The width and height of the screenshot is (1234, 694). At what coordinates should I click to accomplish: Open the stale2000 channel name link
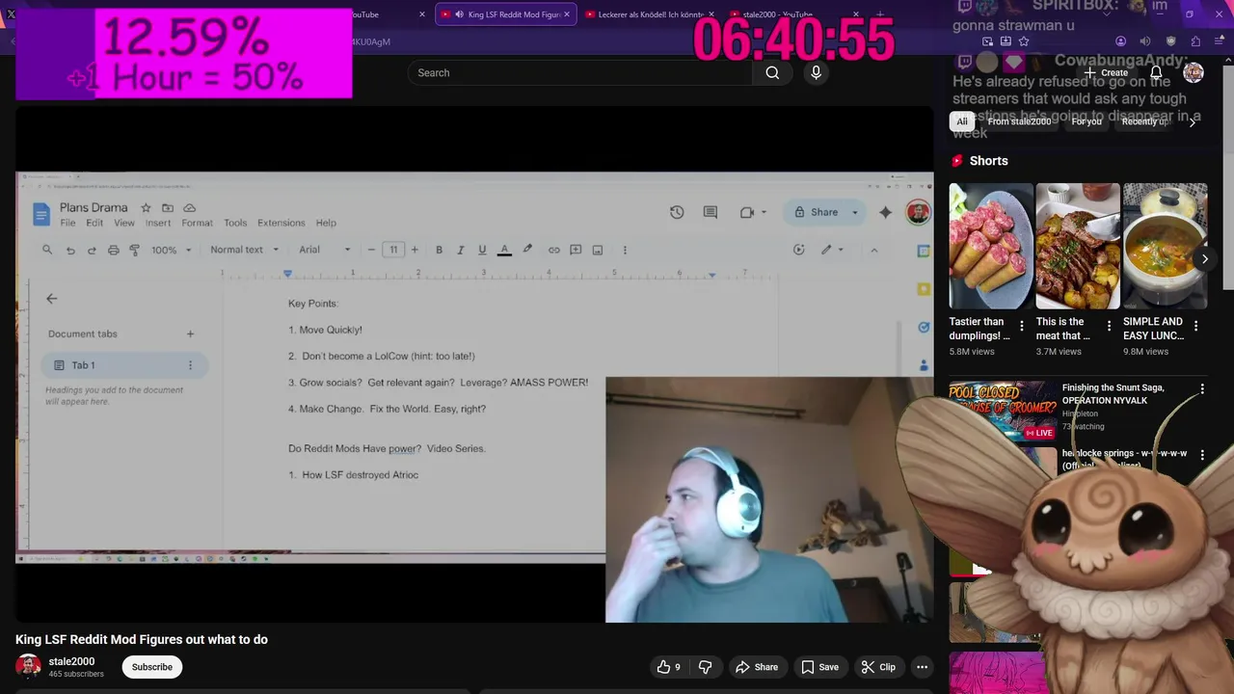71,661
